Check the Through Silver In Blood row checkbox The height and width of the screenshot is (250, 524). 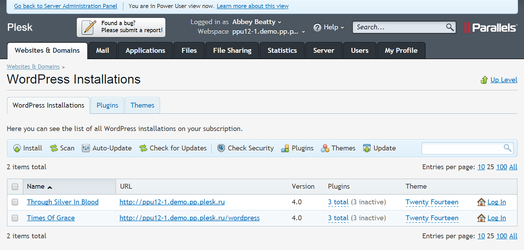pos(15,202)
